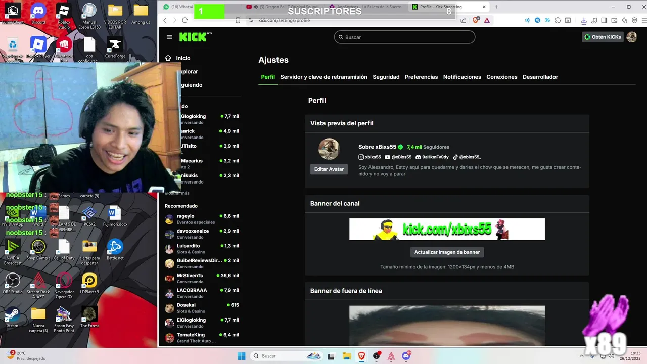Image resolution: width=647 pixels, height=364 pixels.
Task: Click the browser downloads icon
Action: [x=584, y=20]
